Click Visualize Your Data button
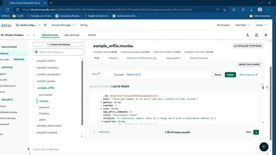Image resolution: width=276 pixels, height=155 pixels. click(248, 46)
